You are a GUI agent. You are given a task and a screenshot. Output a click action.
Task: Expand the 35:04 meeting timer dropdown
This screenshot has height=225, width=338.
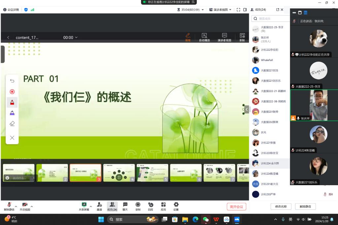pyautogui.click(x=203, y=10)
